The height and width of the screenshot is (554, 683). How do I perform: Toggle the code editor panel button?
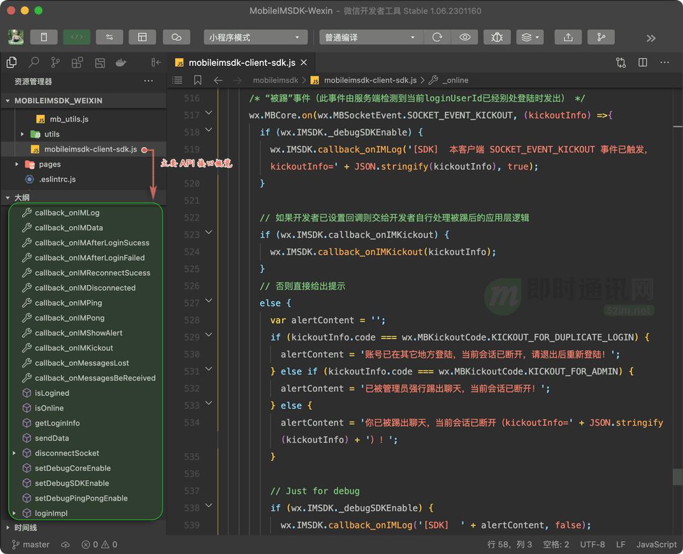point(76,37)
